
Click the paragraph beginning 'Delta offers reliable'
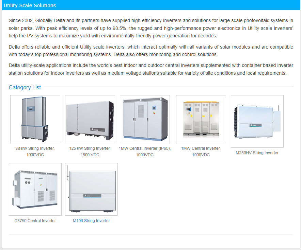click(x=151, y=51)
